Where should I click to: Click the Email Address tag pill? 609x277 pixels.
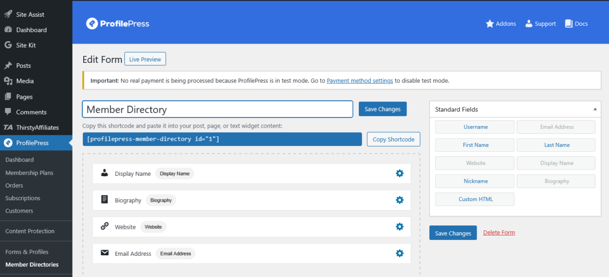tap(176, 254)
